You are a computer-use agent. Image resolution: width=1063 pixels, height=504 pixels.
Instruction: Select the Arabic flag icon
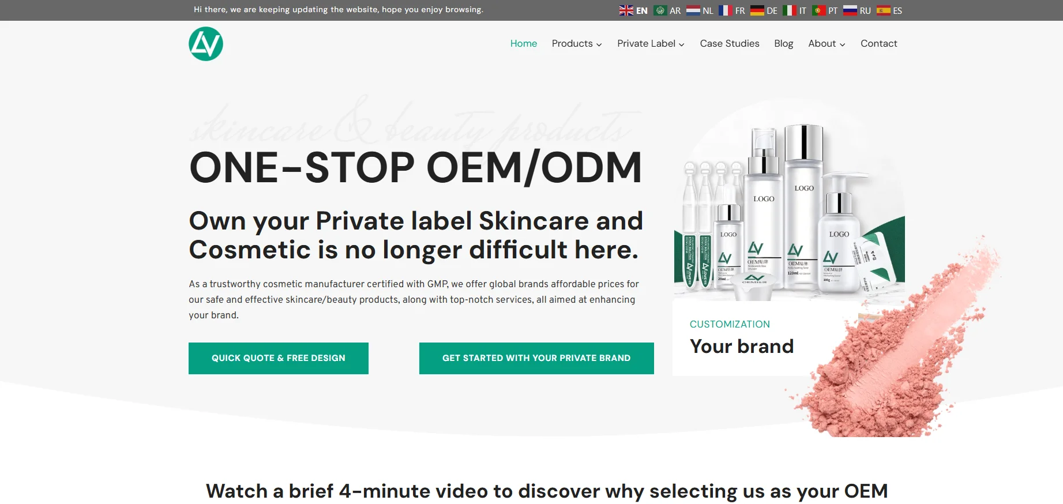tap(660, 10)
